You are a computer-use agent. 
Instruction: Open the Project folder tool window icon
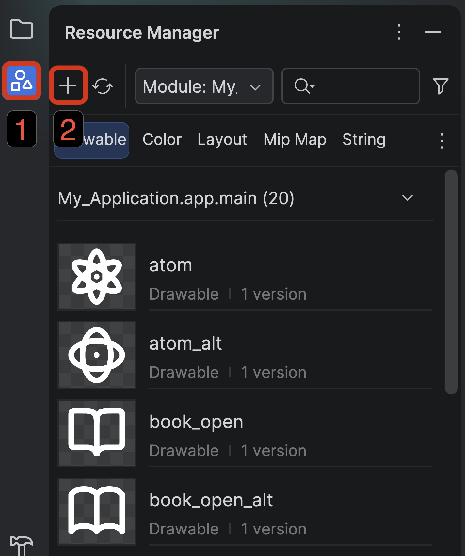(22, 29)
